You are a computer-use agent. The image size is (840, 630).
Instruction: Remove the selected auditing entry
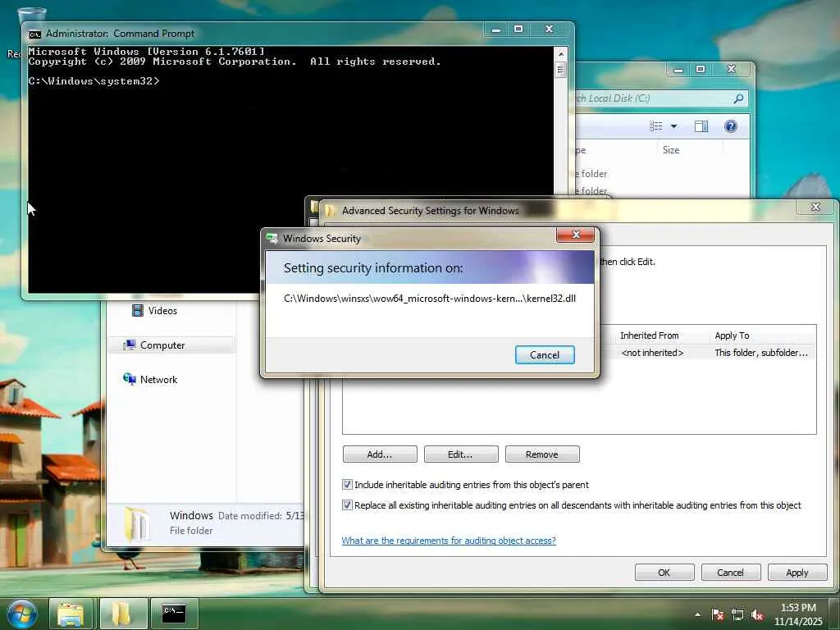(541, 454)
